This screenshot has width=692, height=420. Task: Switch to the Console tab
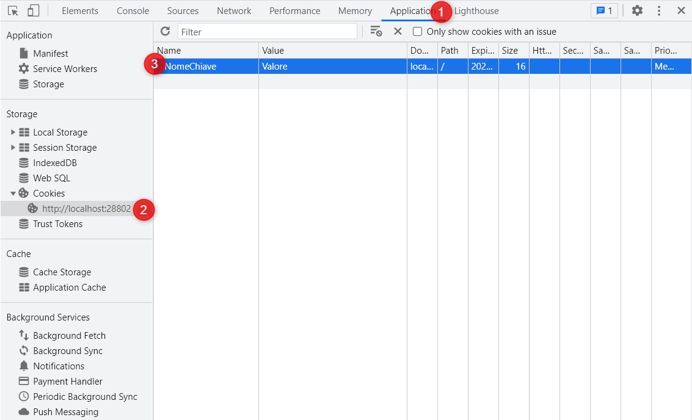coord(133,11)
